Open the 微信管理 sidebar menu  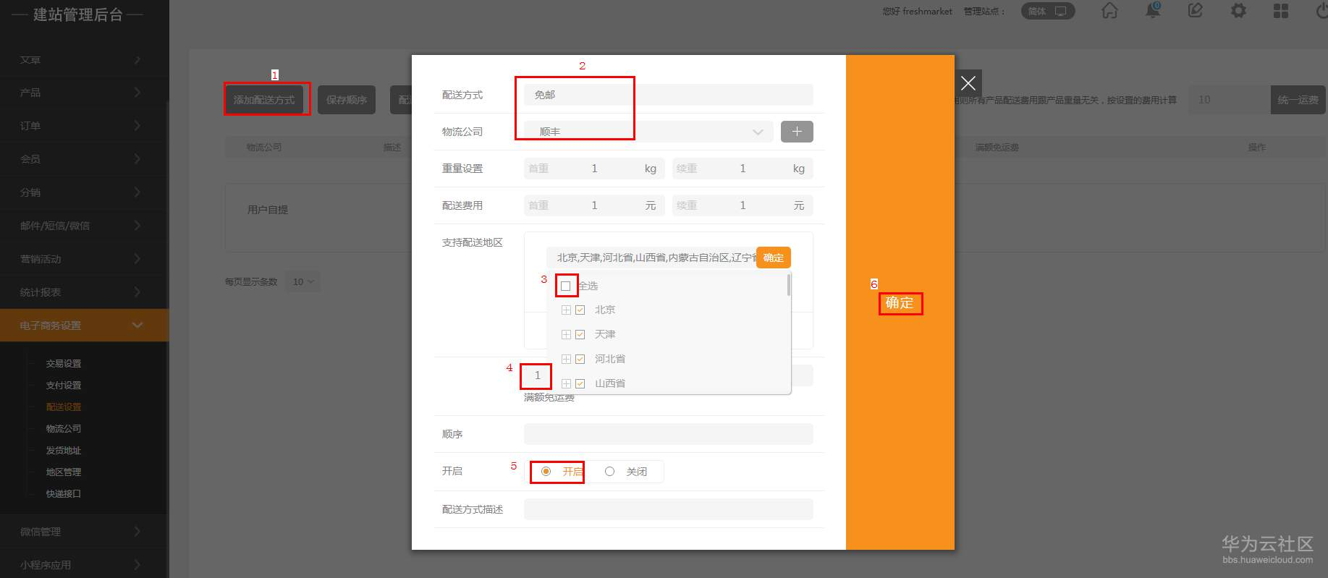tap(84, 532)
